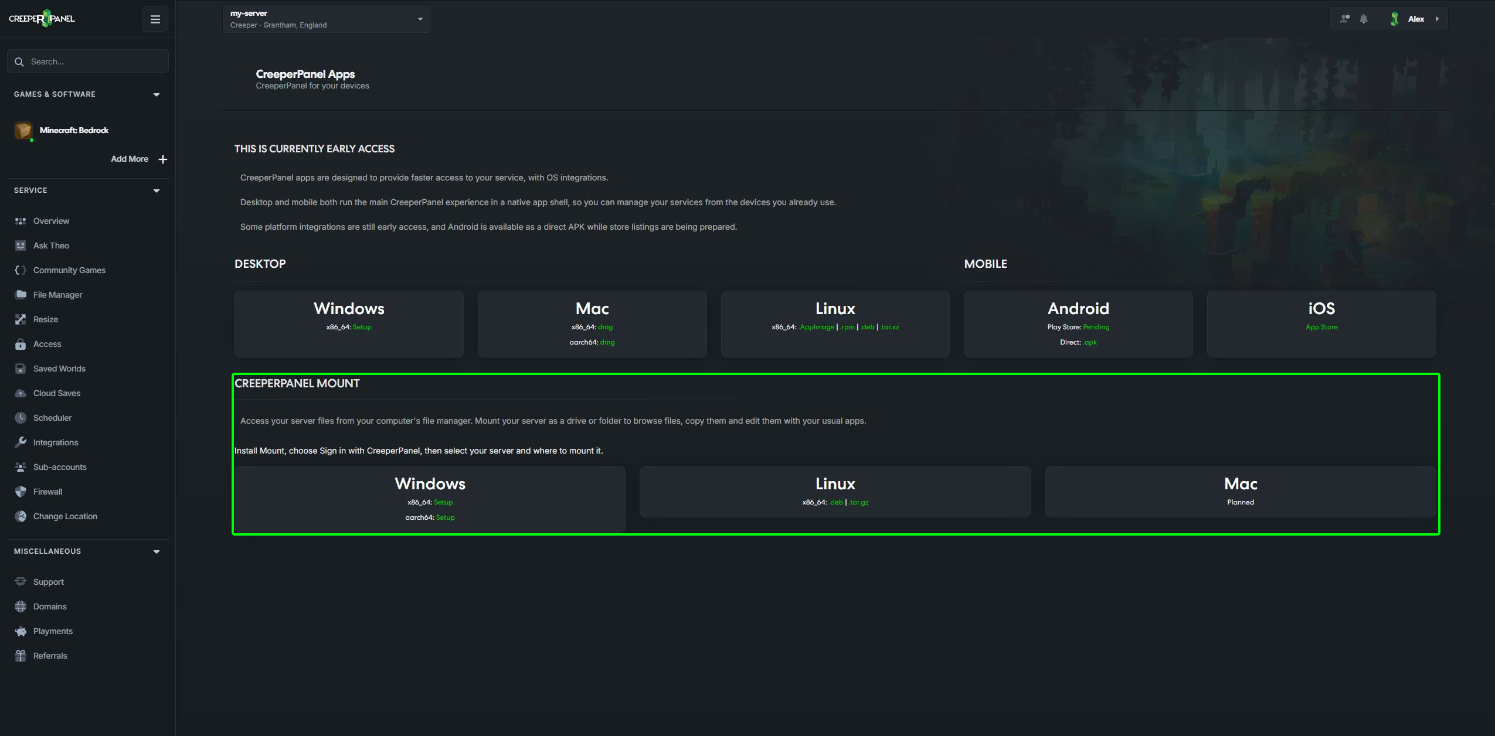Collapse the Miscellaneous section arrow
The height and width of the screenshot is (736, 1495).
tap(157, 551)
